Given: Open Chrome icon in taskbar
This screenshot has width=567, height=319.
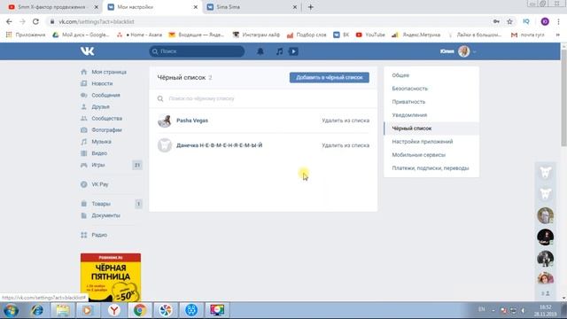Looking at the screenshot, I should coord(140,310).
